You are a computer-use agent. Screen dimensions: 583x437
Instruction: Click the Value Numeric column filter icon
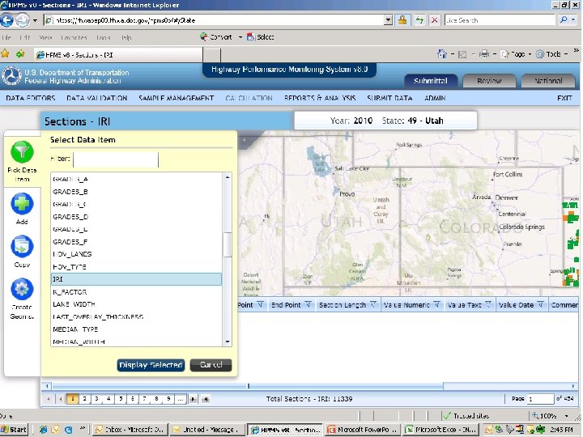point(437,305)
